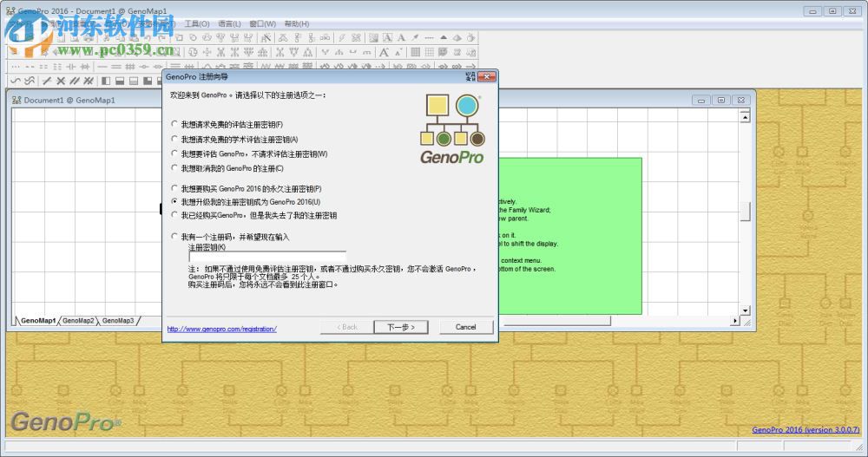Click the solid up-triangle toolbar icon
Screen dimensions: 868x457
[444, 37]
